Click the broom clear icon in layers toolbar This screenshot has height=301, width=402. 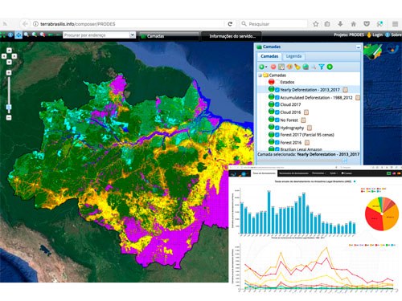(297, 67)
